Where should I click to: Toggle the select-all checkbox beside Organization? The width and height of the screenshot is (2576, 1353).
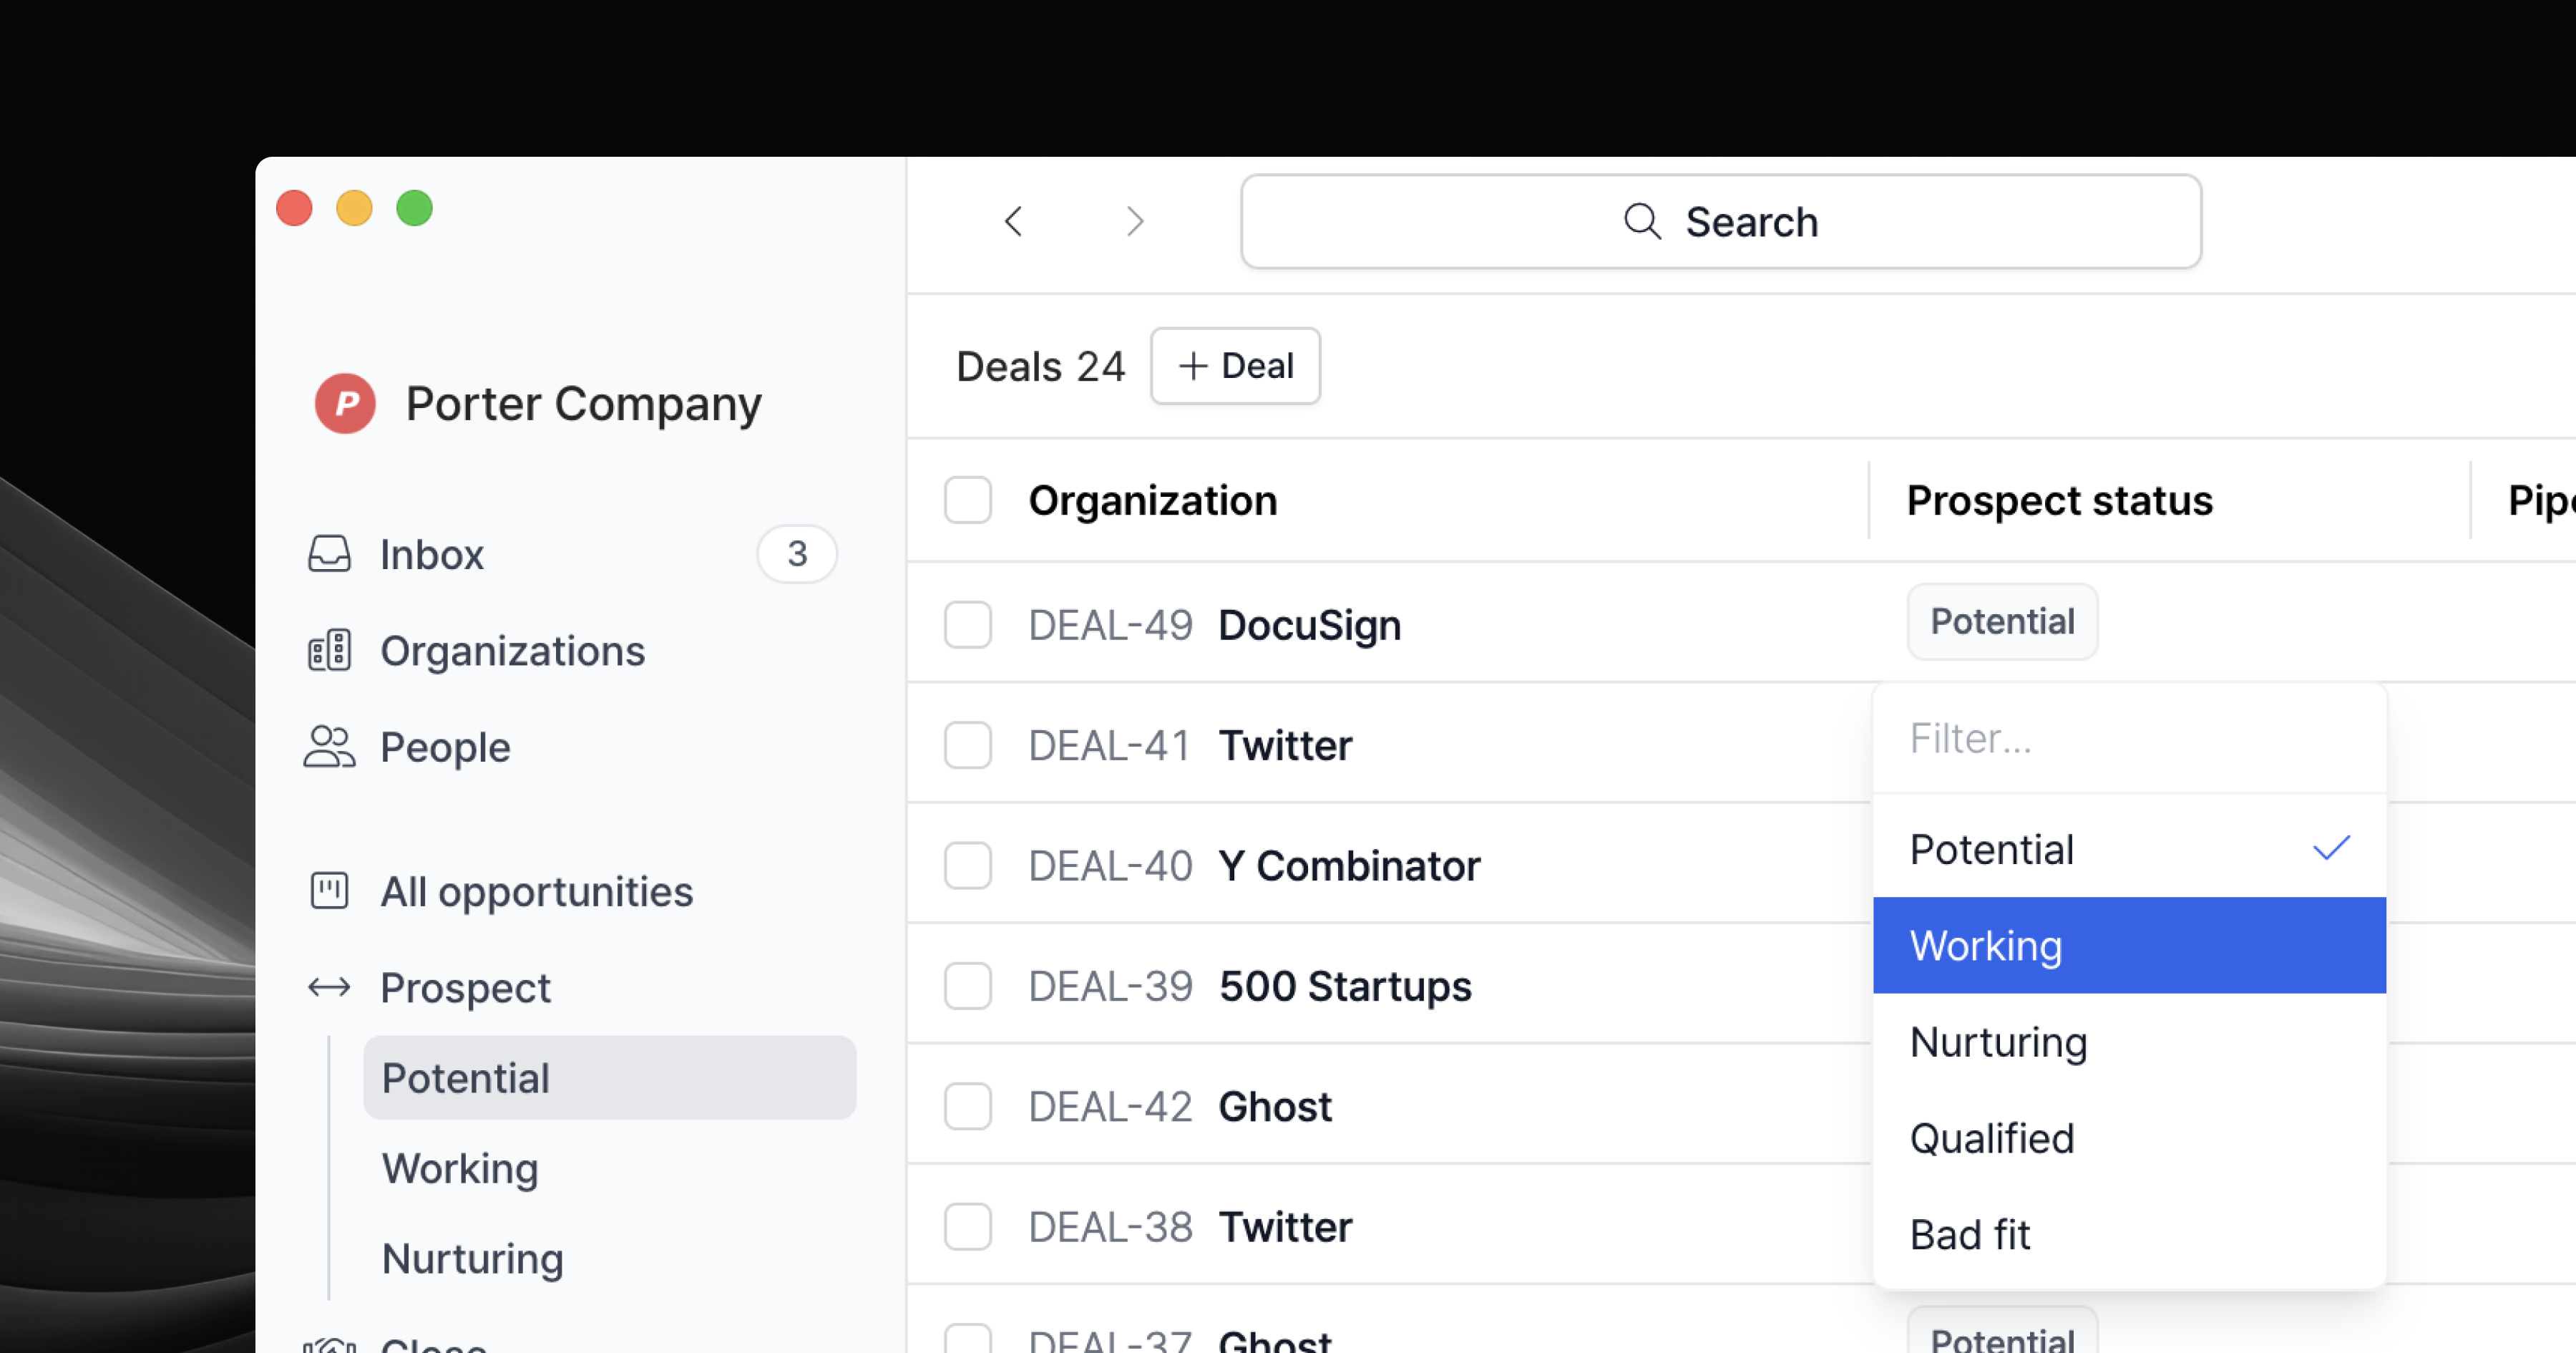(x=967, y=500)
